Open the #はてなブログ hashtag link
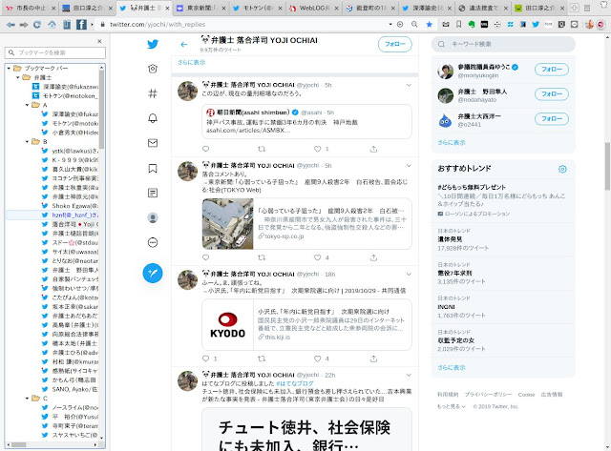 [x=295, y=383]
